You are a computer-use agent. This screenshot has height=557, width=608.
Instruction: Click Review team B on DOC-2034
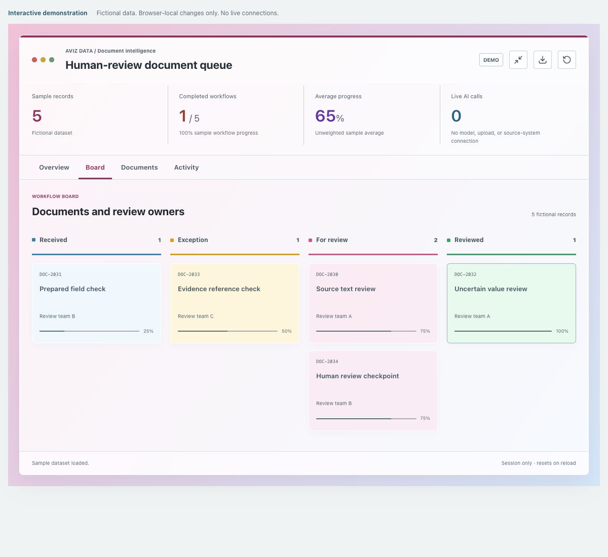pyautogui.click(x=334, y=404)
